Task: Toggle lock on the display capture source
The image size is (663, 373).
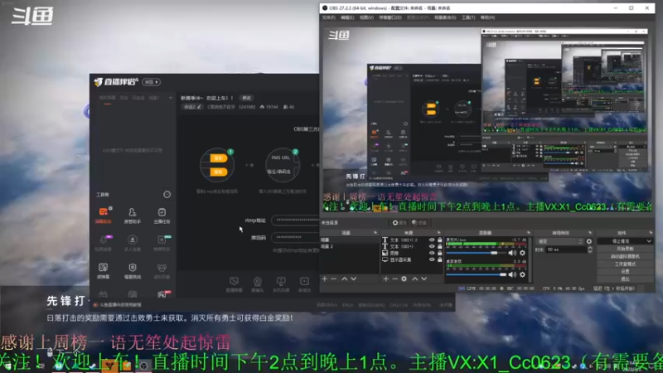Action: point(440,259)
